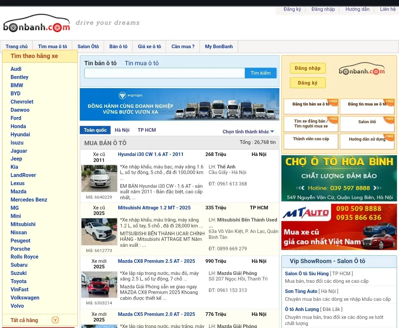Open the MT Auto advertisement banner

(x=339, y=227)
